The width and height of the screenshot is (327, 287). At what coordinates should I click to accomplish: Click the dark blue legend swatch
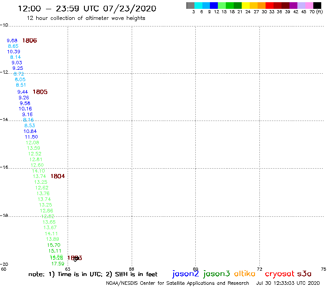(214, 5)
